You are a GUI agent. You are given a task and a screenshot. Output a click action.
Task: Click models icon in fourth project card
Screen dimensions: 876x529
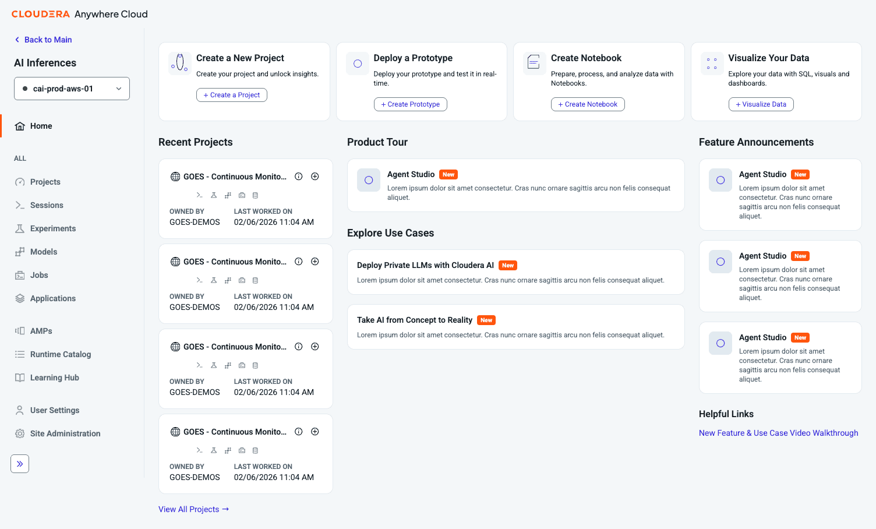coord(228,450)
